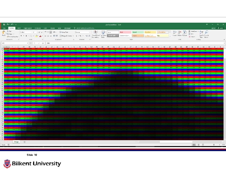This screenshot has height=170, width=226.
Task: Apply Percent Style to the selection
Action: (80, 36)
